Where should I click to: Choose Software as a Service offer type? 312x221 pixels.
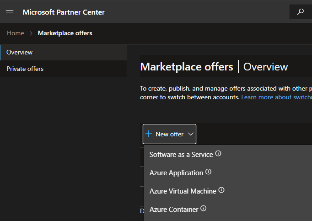pyautogui.click(x=181, y=155)
